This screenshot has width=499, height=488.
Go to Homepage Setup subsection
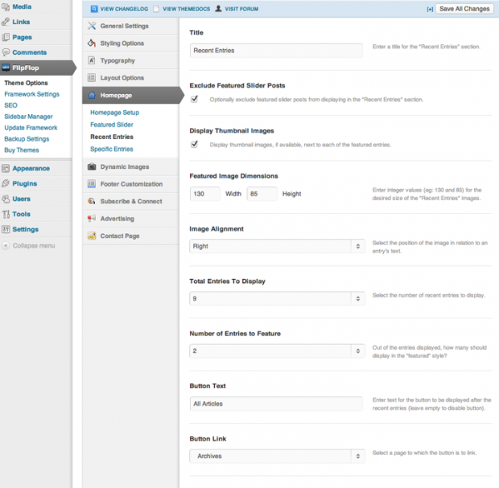114,113
